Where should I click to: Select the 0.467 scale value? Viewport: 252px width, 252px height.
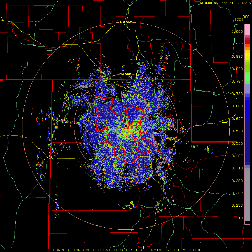(237, 156)
